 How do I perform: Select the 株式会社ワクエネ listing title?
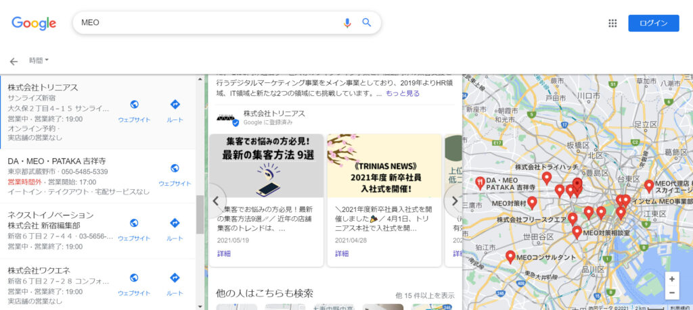coord(39,270)
